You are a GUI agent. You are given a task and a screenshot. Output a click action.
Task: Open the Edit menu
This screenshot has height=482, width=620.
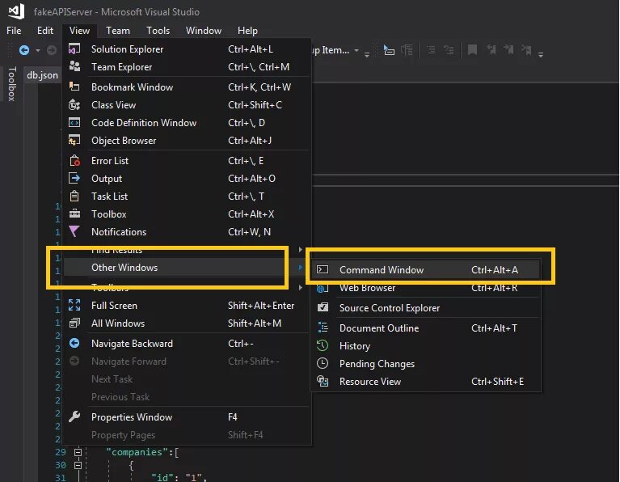pos(45,31)
